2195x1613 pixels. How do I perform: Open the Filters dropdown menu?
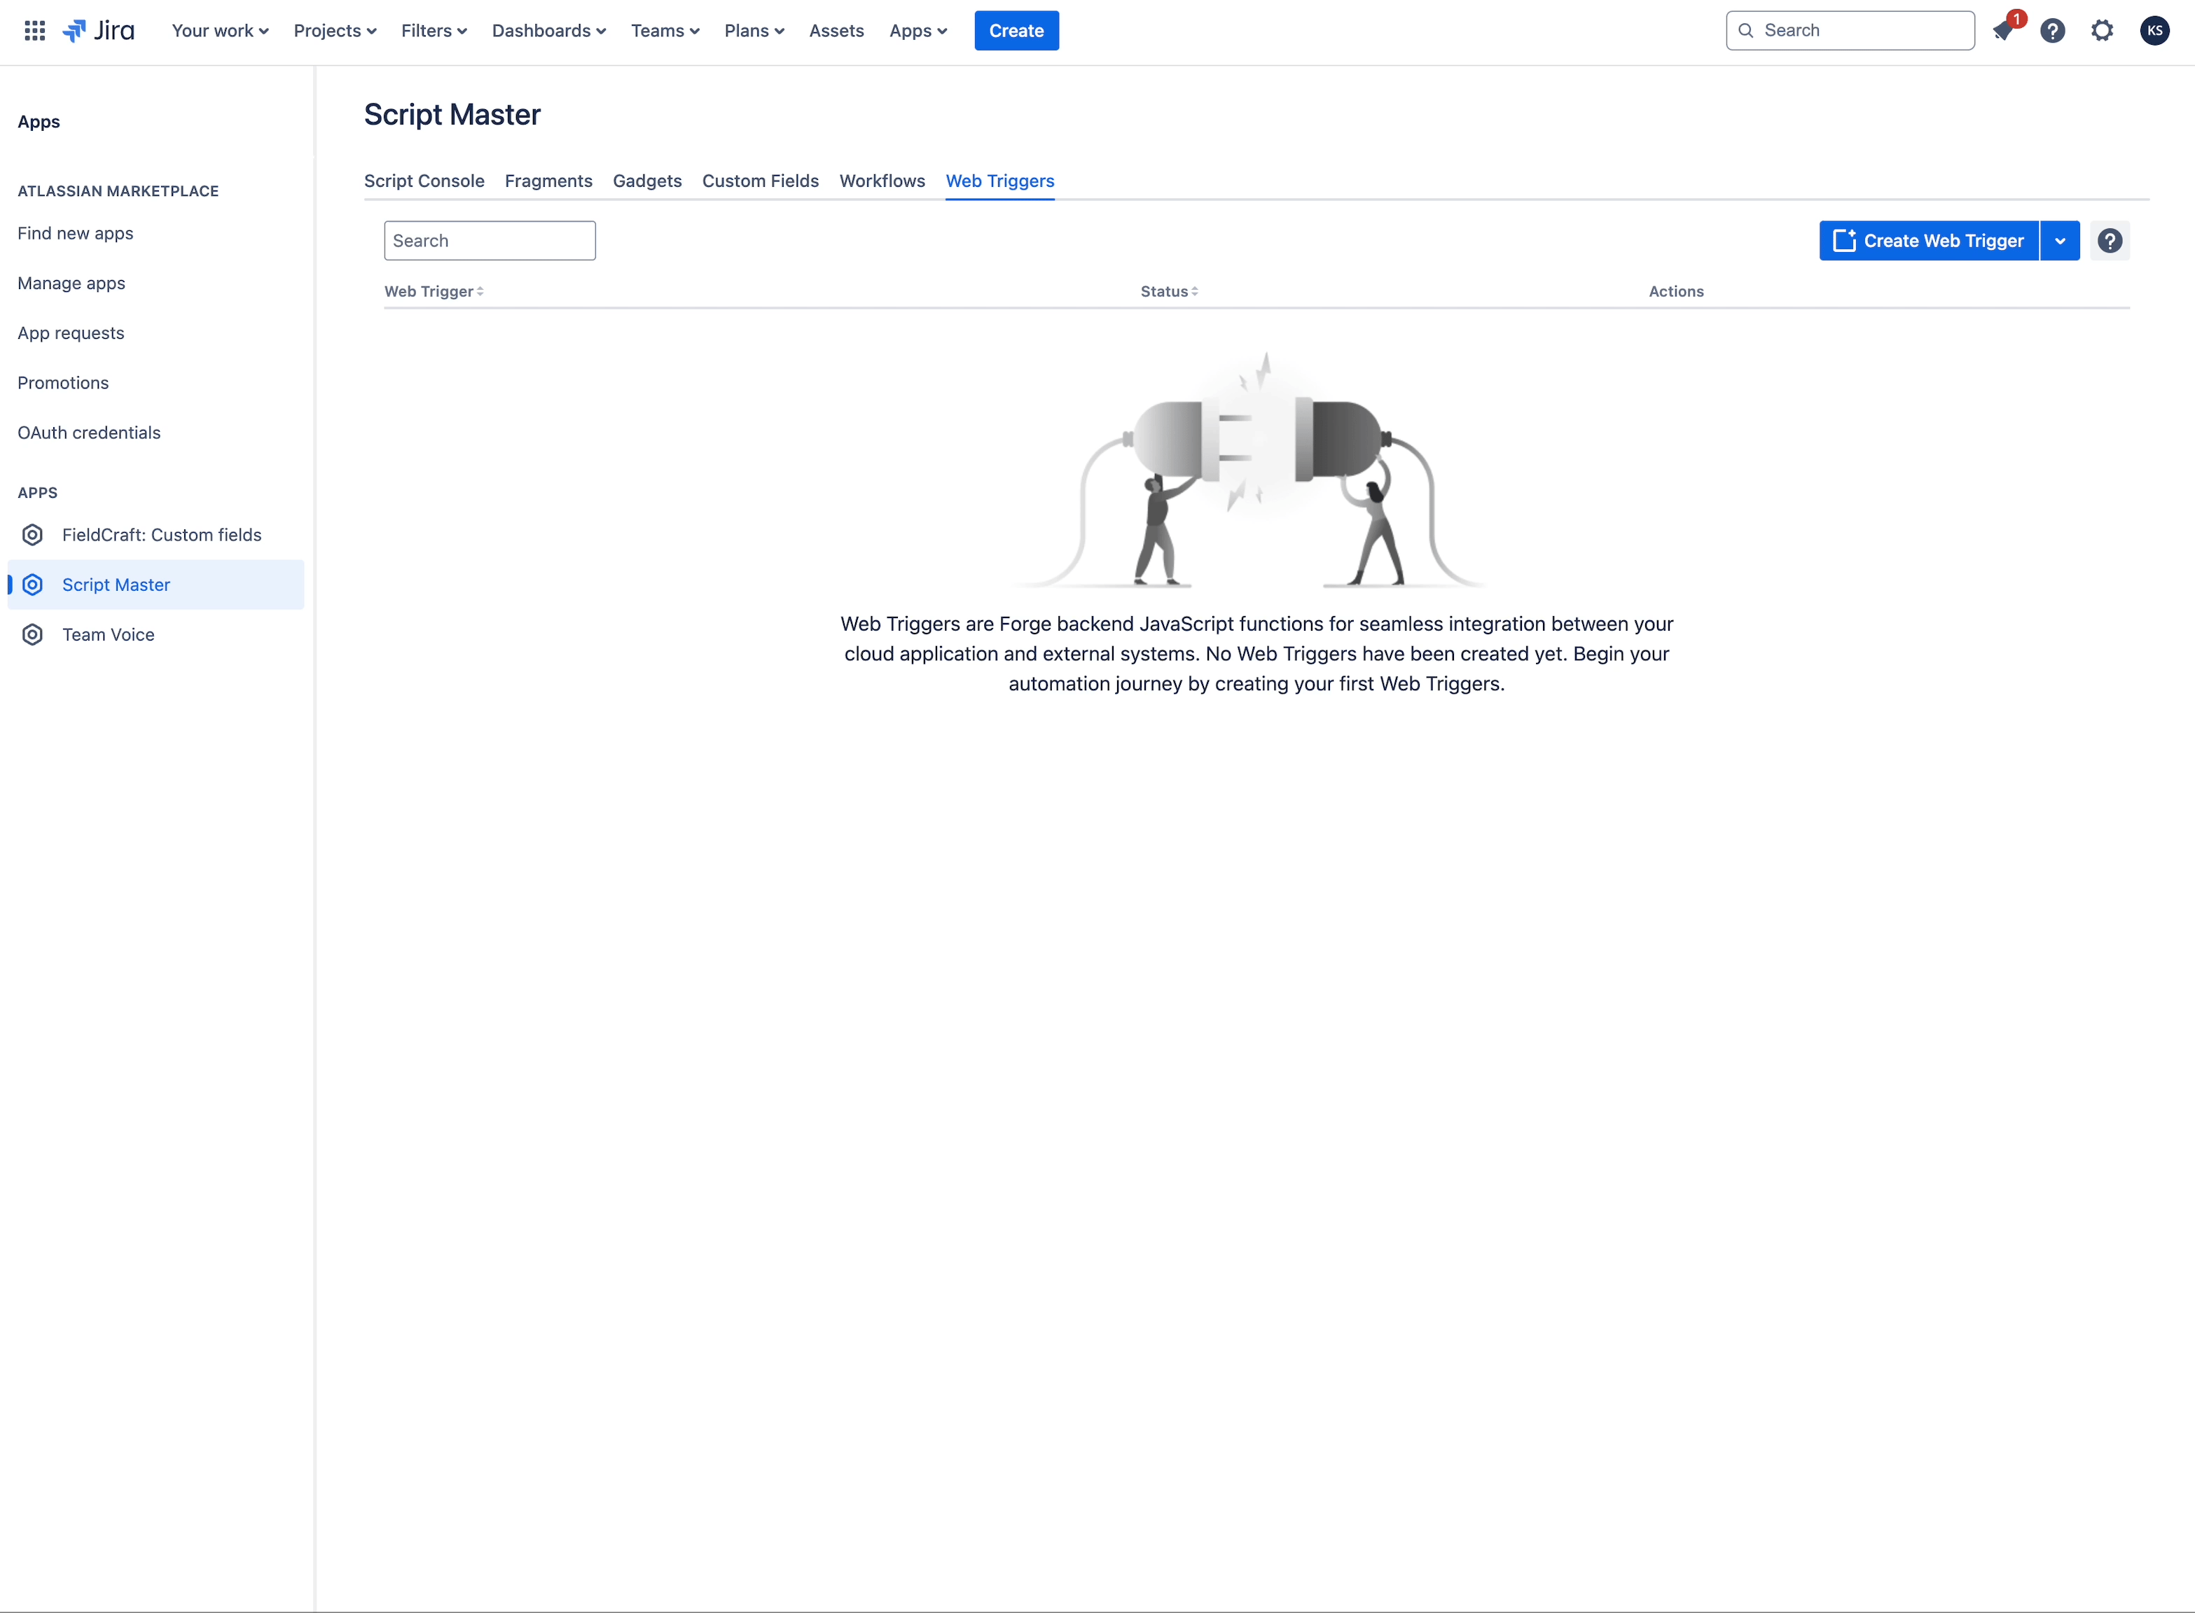pyautogui.click(x=434, y=30)
